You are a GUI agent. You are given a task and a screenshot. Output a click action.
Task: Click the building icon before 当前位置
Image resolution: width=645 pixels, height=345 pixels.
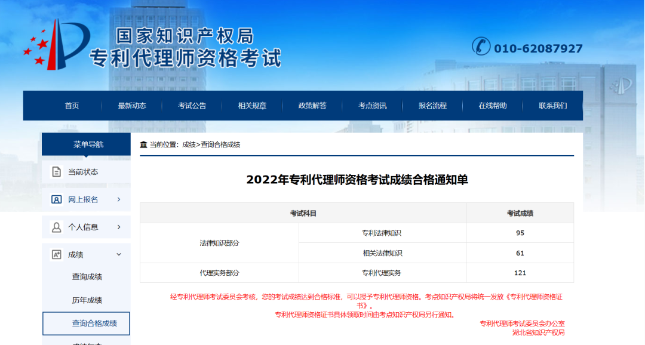point(143,144)
